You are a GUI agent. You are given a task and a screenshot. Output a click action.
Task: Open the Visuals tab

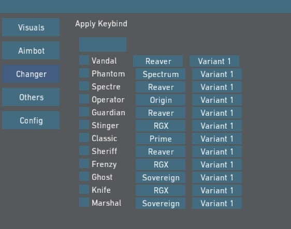coord(31,27)
